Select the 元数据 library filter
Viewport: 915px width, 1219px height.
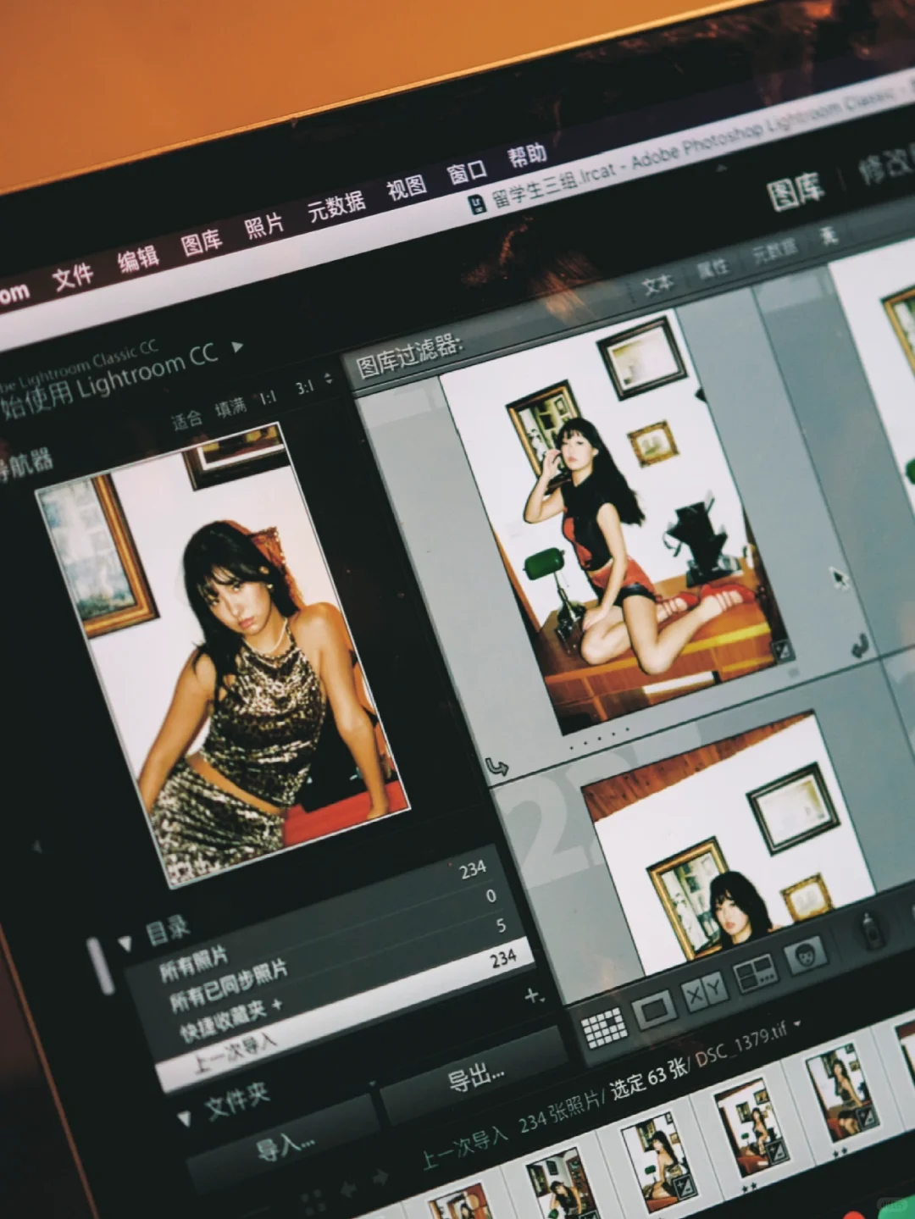(774, 250)
